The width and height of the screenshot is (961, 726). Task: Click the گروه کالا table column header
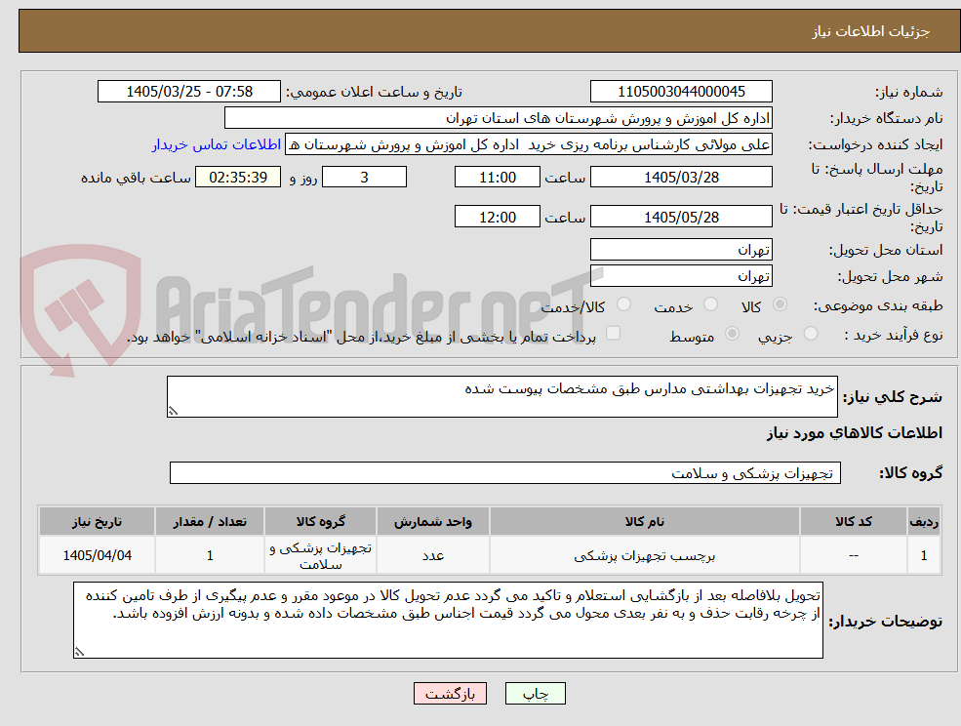click(321, 522)
